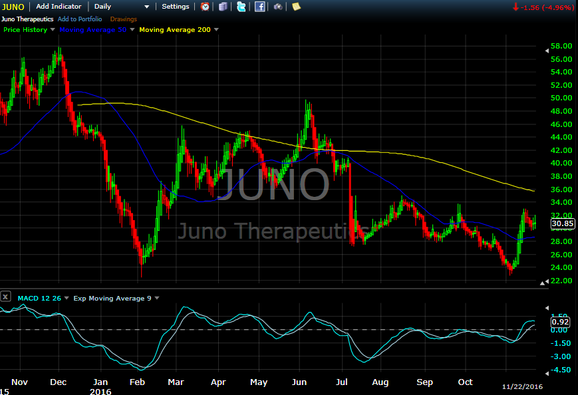Click the -4.50 MACD axis label
Image resolution: width=578 pixels, height=395 pixels.
tap(561, 370)
